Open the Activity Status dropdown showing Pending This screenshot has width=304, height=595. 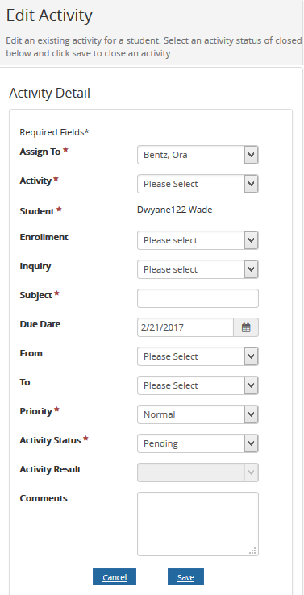click(x=198, y=443)
